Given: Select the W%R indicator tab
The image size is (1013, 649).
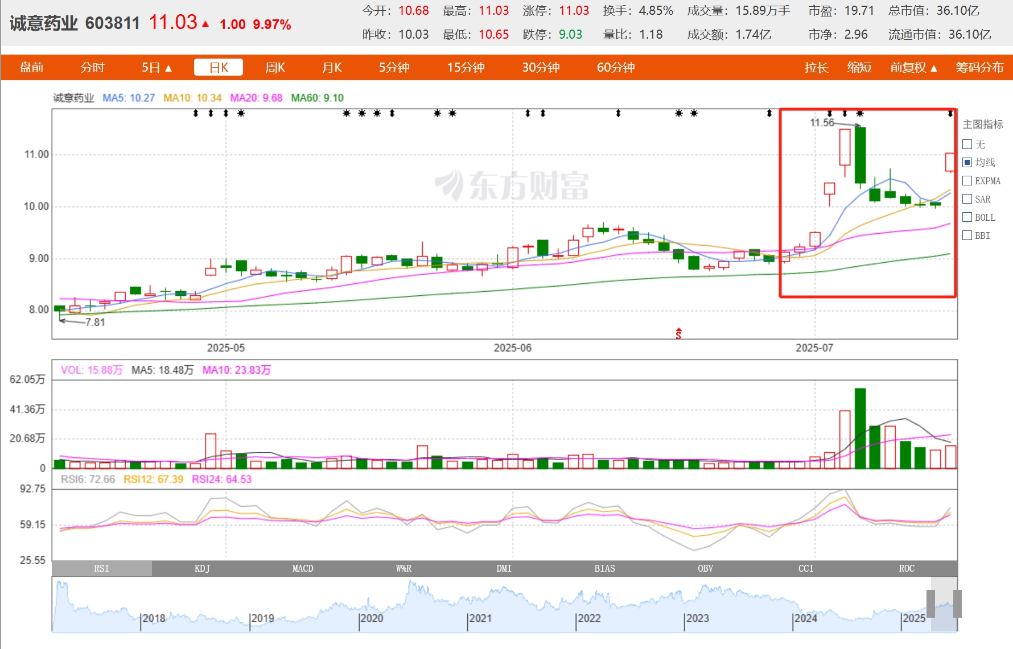Looking at the screenshot, I should pyautogui.click(x=403, y=568).
